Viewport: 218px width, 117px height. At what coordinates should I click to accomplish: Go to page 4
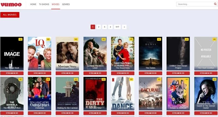pyautogui.click(x=110, y=27)
